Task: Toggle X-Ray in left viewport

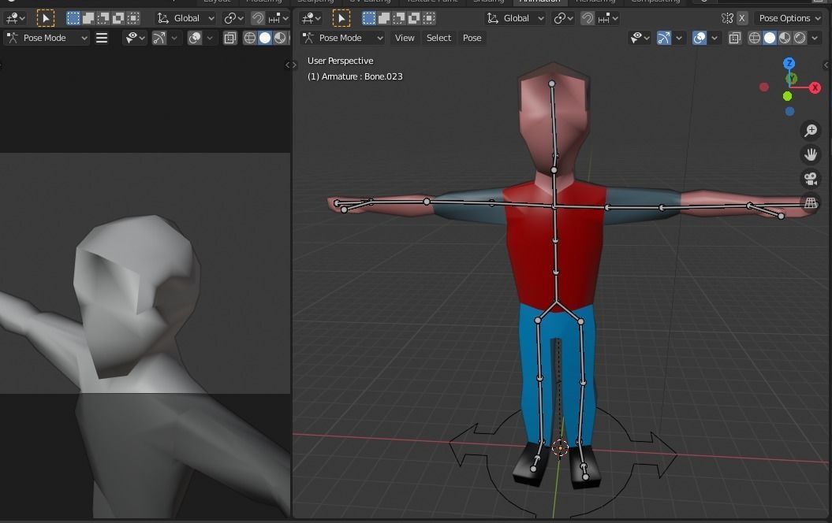Action: coord(229,38)
